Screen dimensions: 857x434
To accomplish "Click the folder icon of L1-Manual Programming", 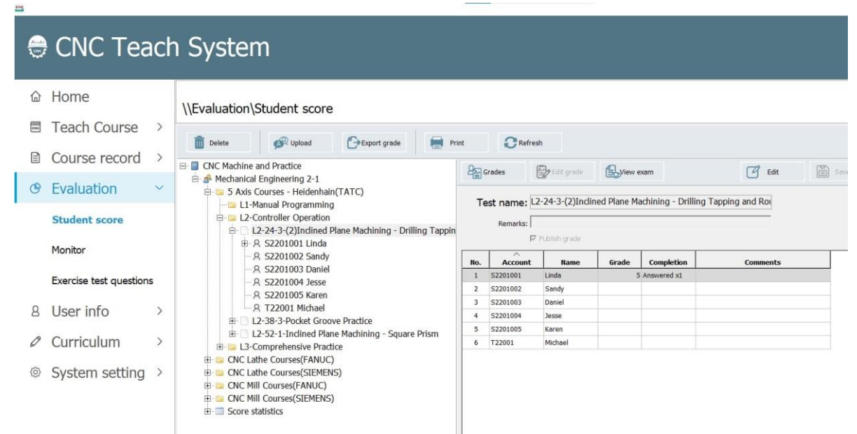I will 232,204.
